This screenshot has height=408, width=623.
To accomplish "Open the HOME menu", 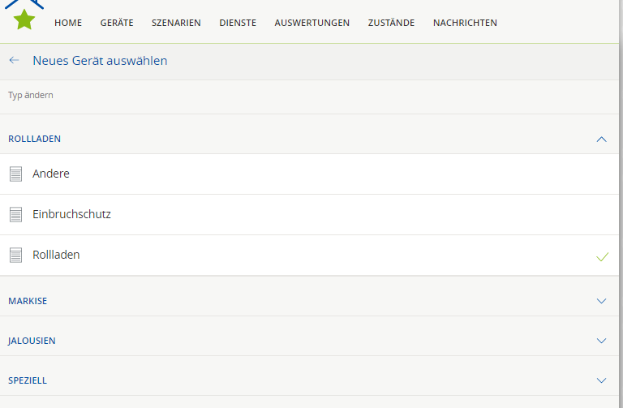I will pos(68,23).
